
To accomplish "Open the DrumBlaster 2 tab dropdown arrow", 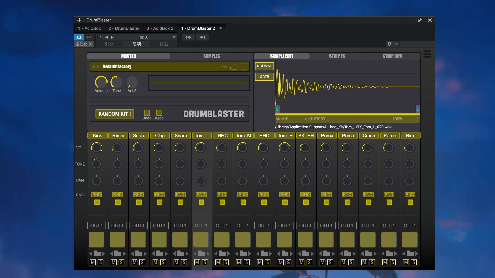I will (x=221, y=28).
